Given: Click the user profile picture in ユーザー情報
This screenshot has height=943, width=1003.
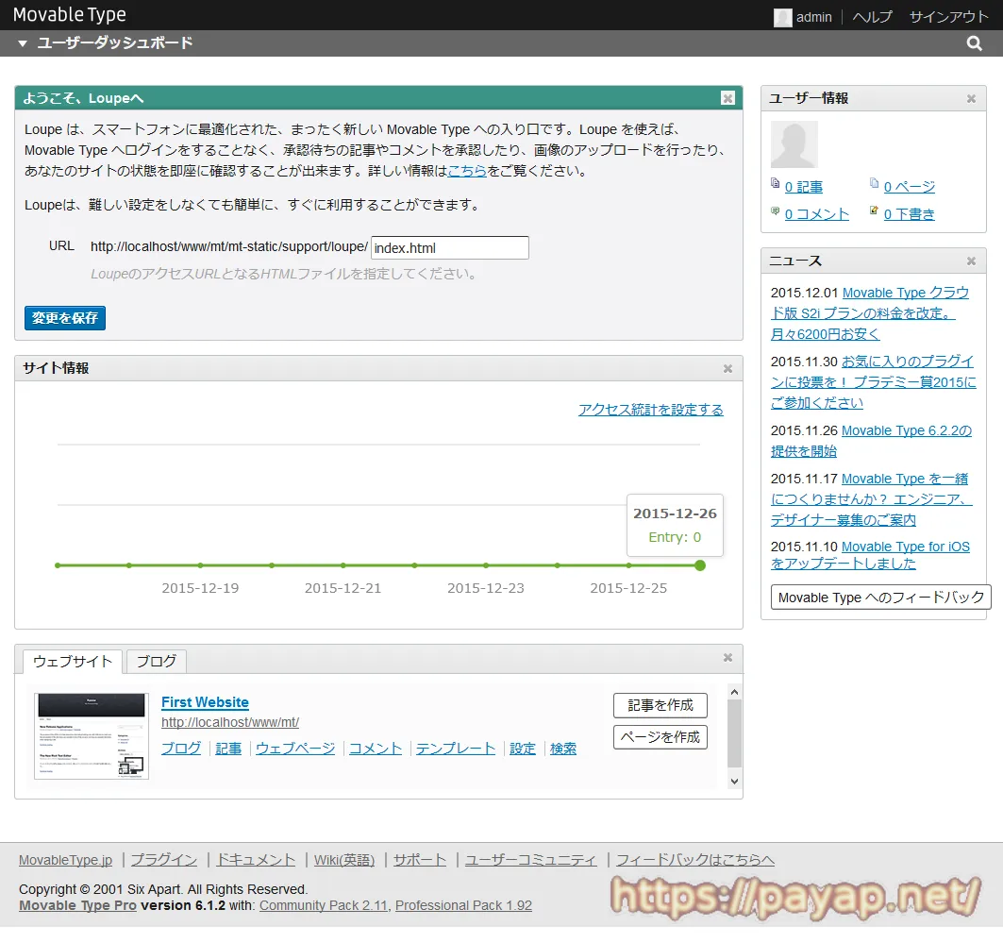Looking at the screenshot, I should tap(794, 144).
